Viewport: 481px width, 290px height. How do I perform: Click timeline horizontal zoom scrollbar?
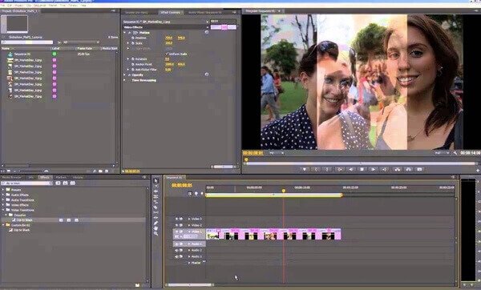[189, 284]
